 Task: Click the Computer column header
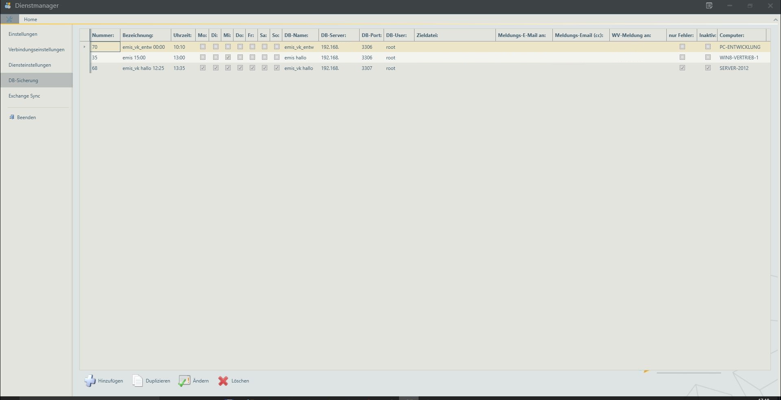tap(742, 35)
